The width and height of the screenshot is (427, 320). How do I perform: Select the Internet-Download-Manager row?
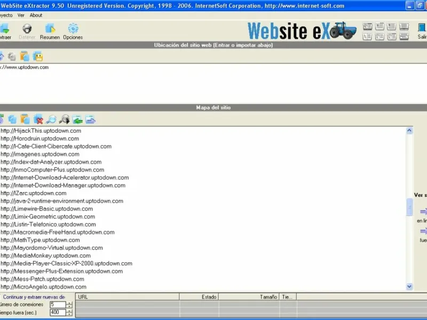point(63,185)
